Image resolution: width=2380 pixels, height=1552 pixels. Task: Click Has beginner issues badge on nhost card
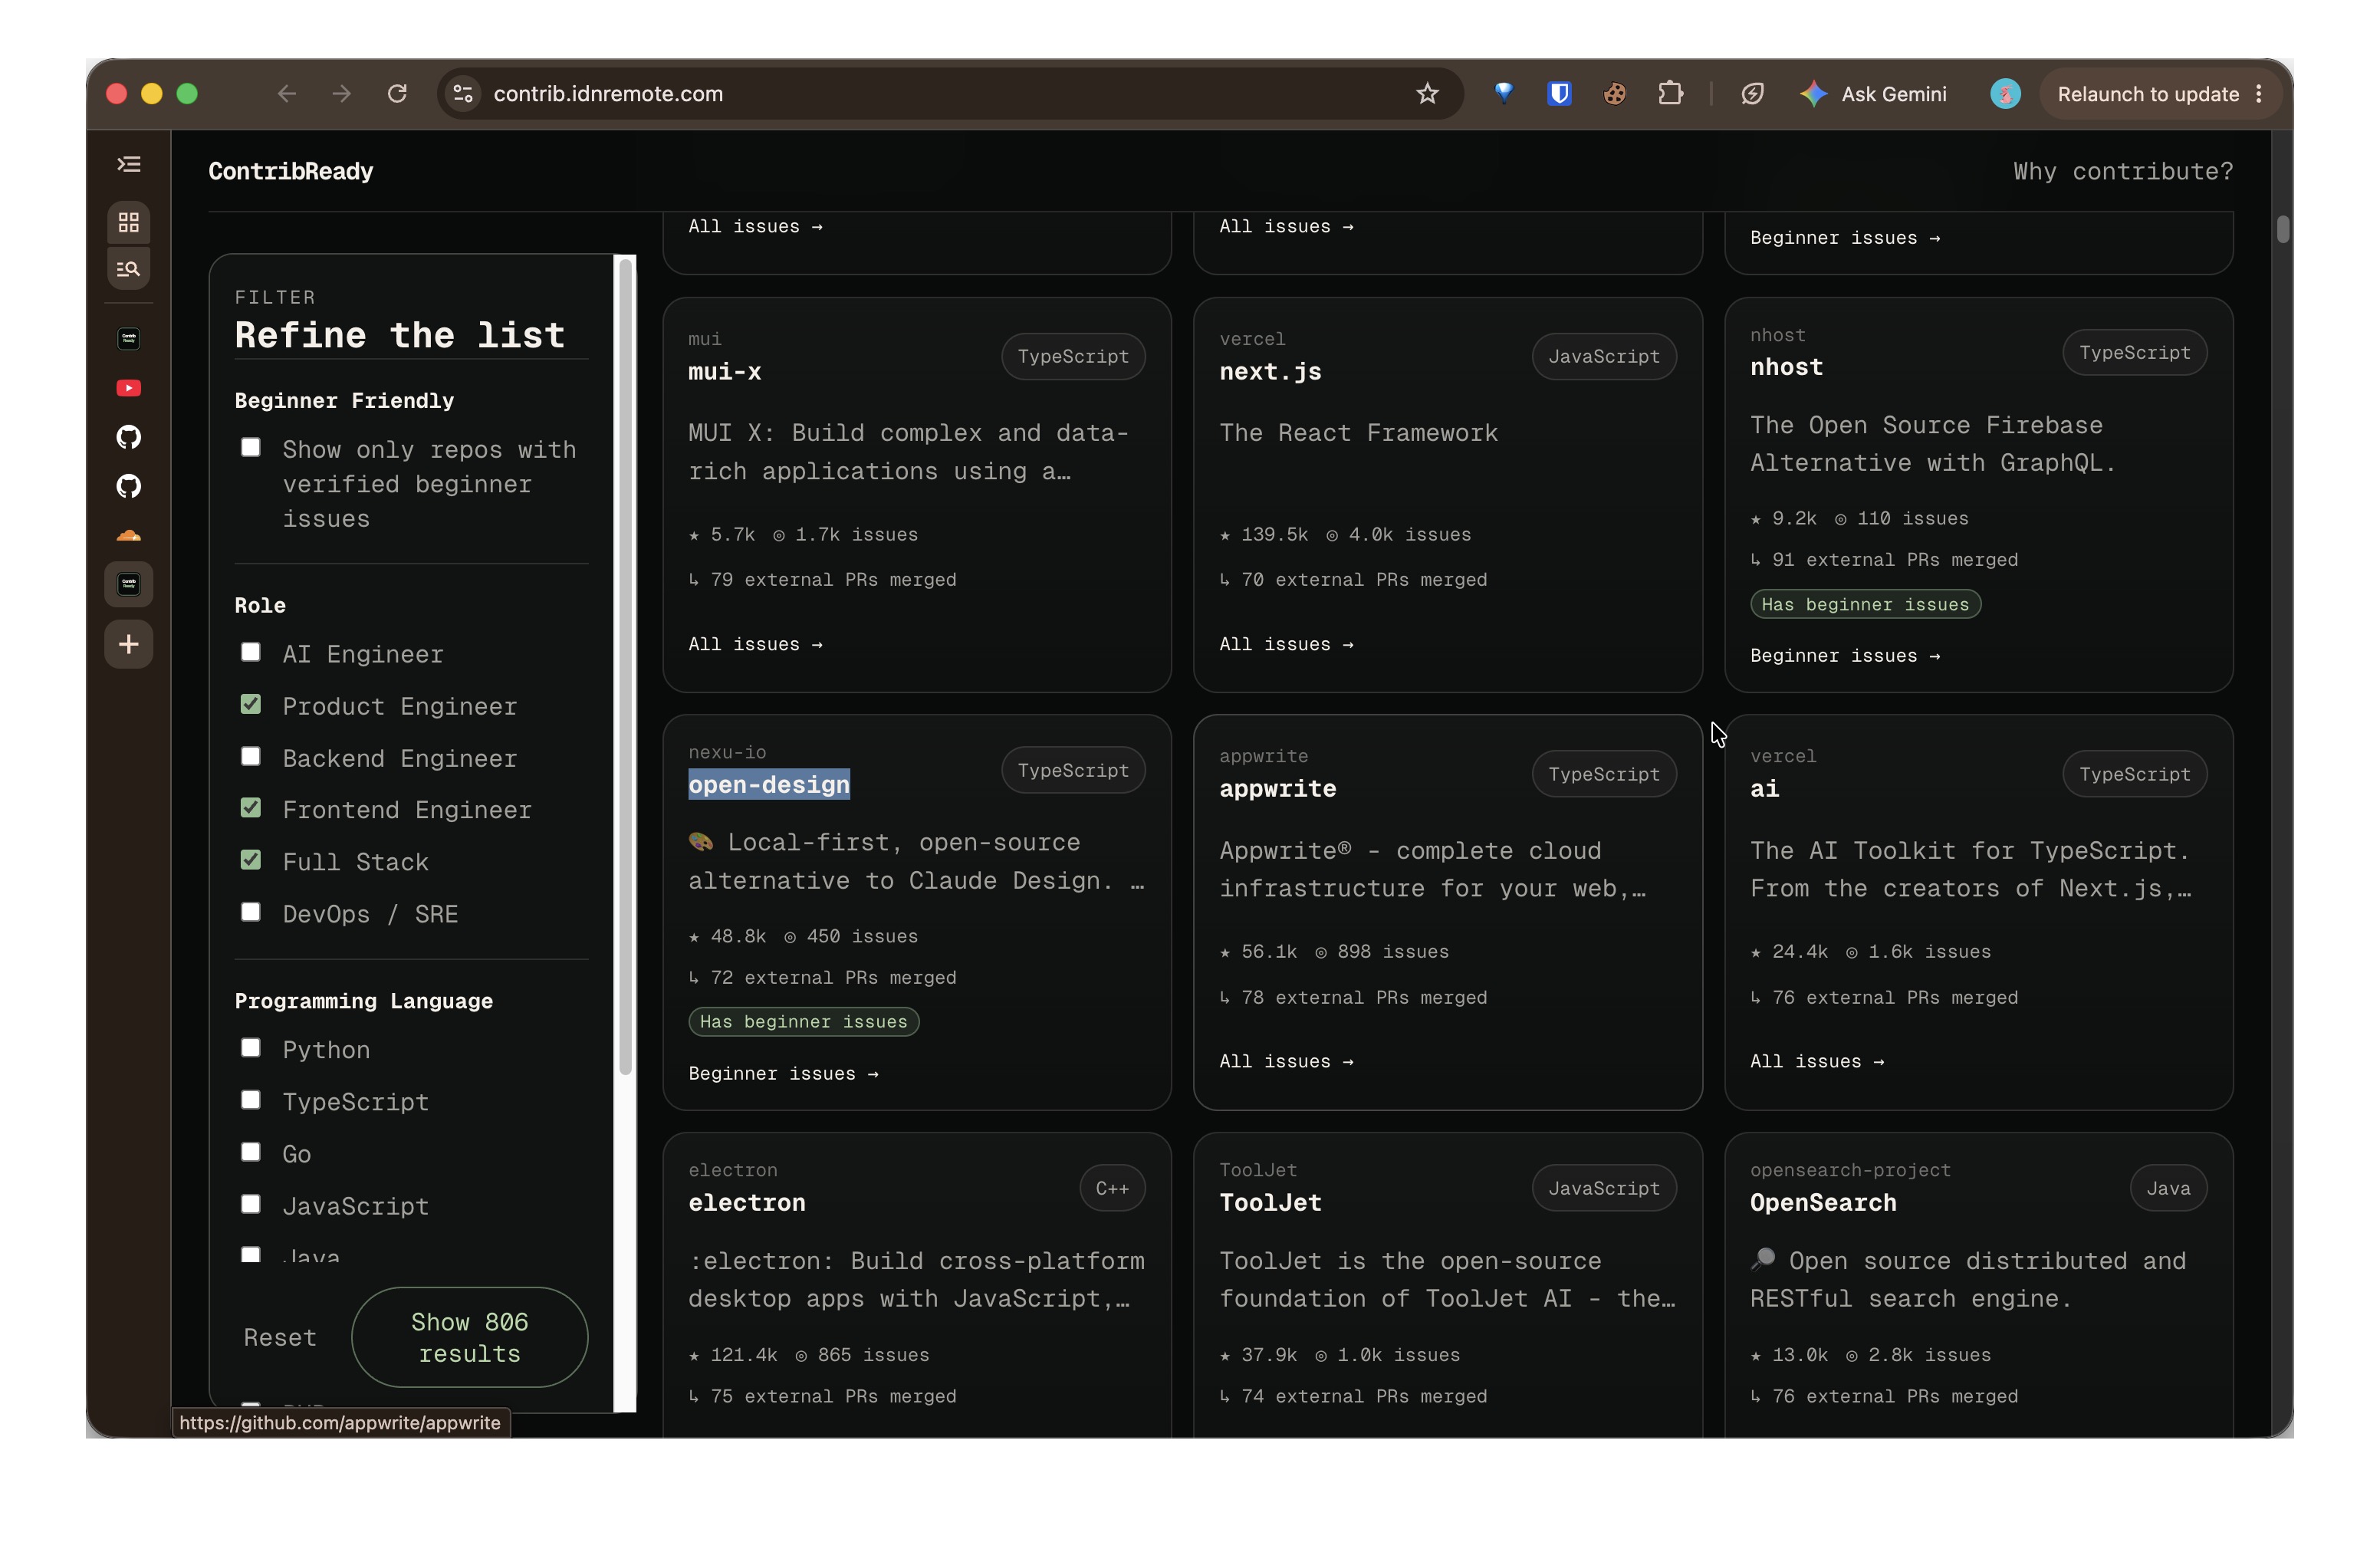point(1865,604)
